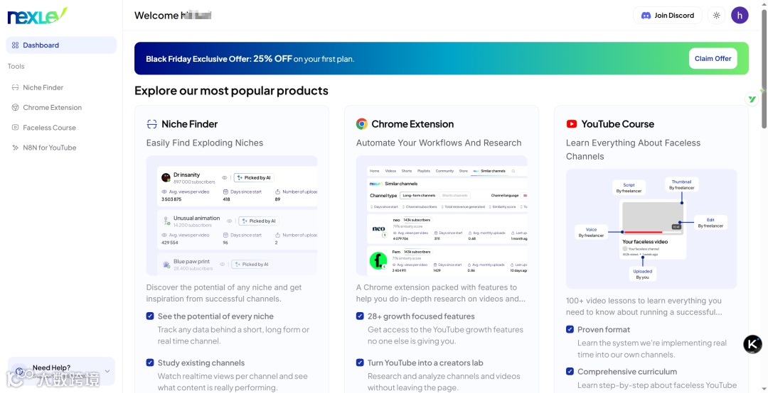The width and height of the screenshot is (768, 393).
Task: Open Chrome Extension from the sidebar
Action: coord(52,108)
